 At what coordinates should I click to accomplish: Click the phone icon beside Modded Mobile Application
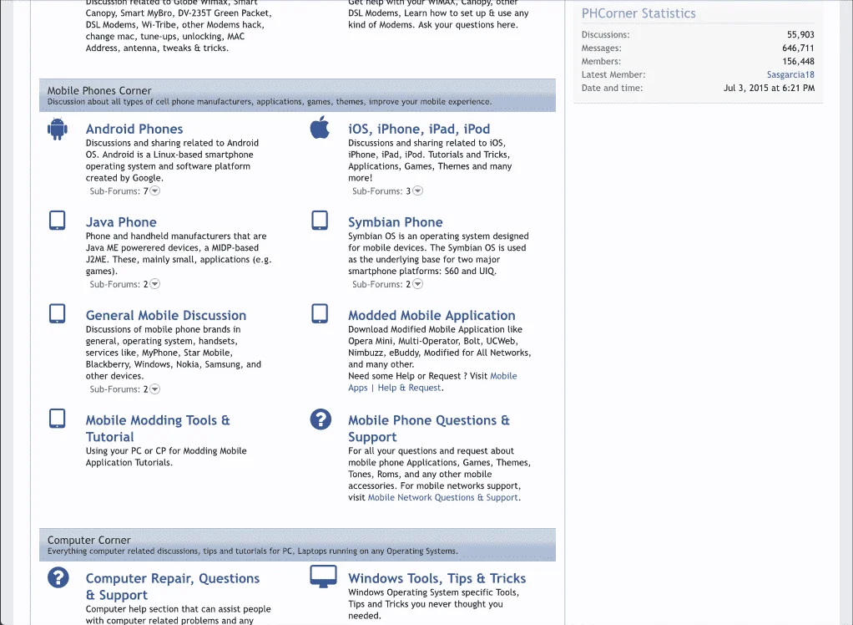click(x=320, y=313)
